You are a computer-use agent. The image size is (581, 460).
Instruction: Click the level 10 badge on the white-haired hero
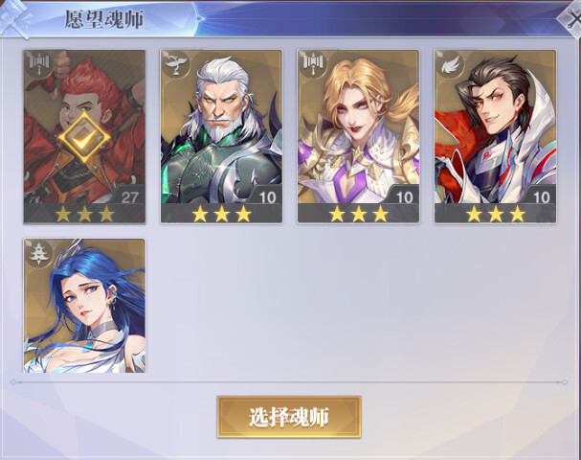[x=267, y=196]
